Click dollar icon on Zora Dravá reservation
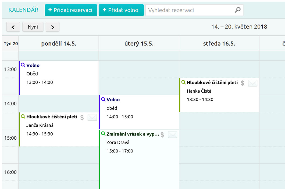Image resolution: width=285 pixels, height=189 pixels. coord(162,135)
